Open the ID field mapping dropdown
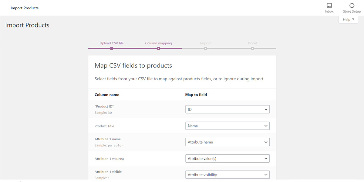The height and width of the screenshot is (182, 364). coord(227,109)
